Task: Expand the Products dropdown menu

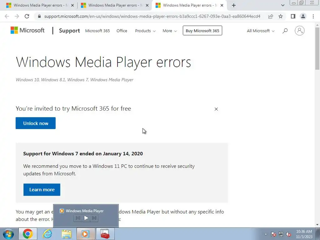Action: [145, 31]
